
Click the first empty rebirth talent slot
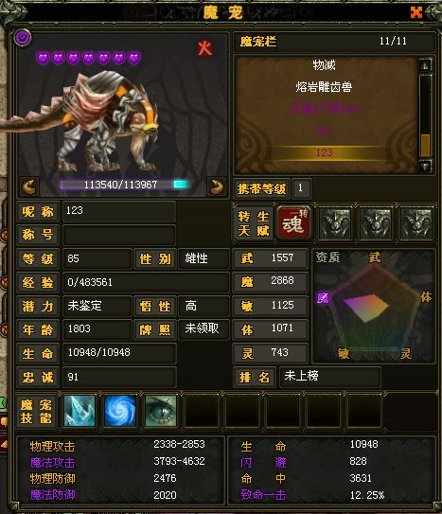[334, 223]
